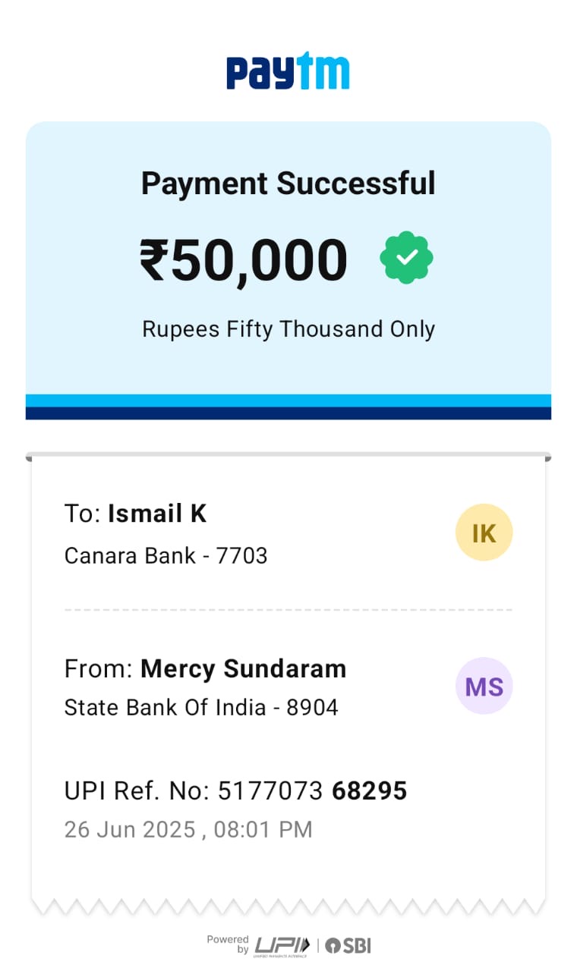
Task: Select the bold 68295 reference digits
Action: [370, 791]
